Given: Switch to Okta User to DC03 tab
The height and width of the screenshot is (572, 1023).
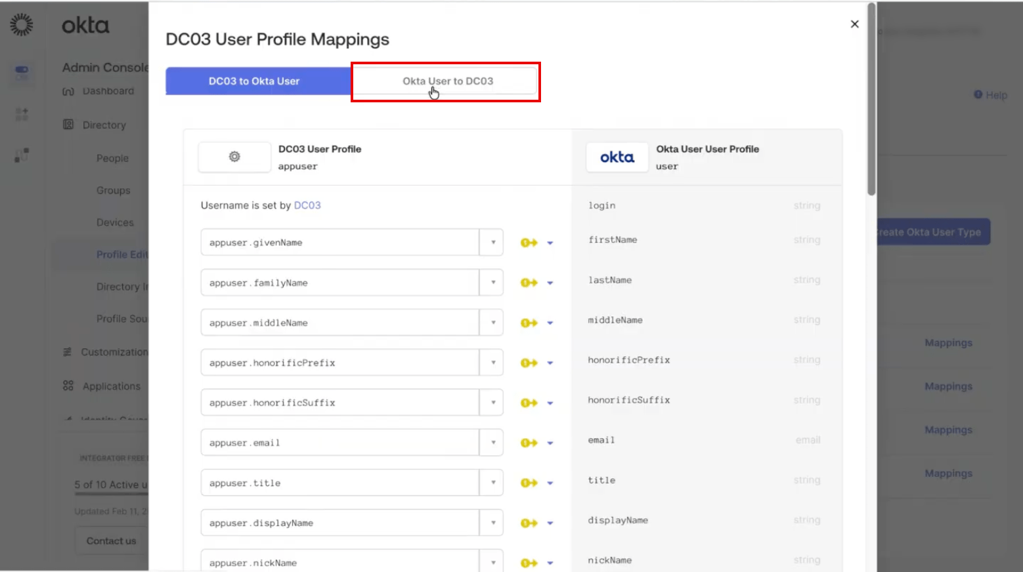Looking at the screenshot, I should click(x=446, y=81).
